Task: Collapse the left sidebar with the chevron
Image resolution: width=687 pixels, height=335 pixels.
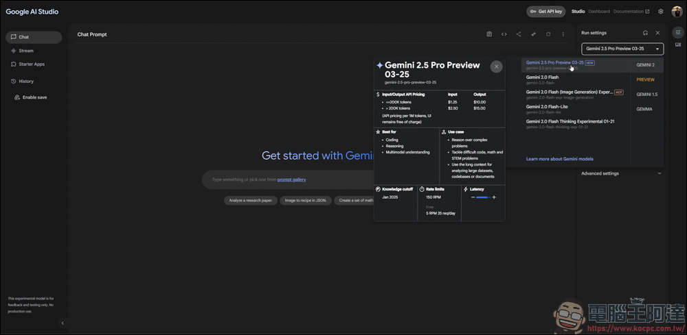Action: coord(63,323)
